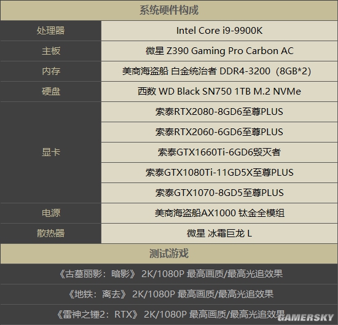Select the 内存 row label

(x=51, y=71)
